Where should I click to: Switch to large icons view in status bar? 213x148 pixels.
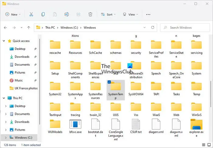209,145
